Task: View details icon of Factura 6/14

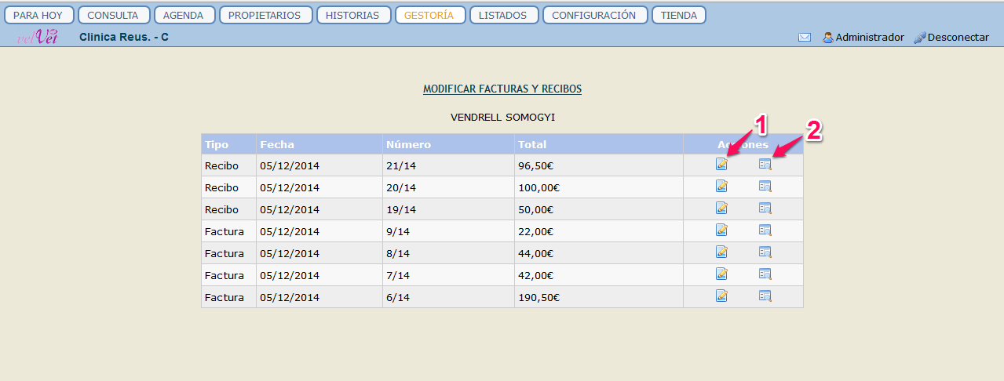Action: [765, 296]
